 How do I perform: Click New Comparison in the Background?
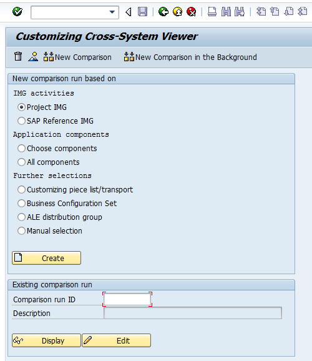[x=190, y=57]
